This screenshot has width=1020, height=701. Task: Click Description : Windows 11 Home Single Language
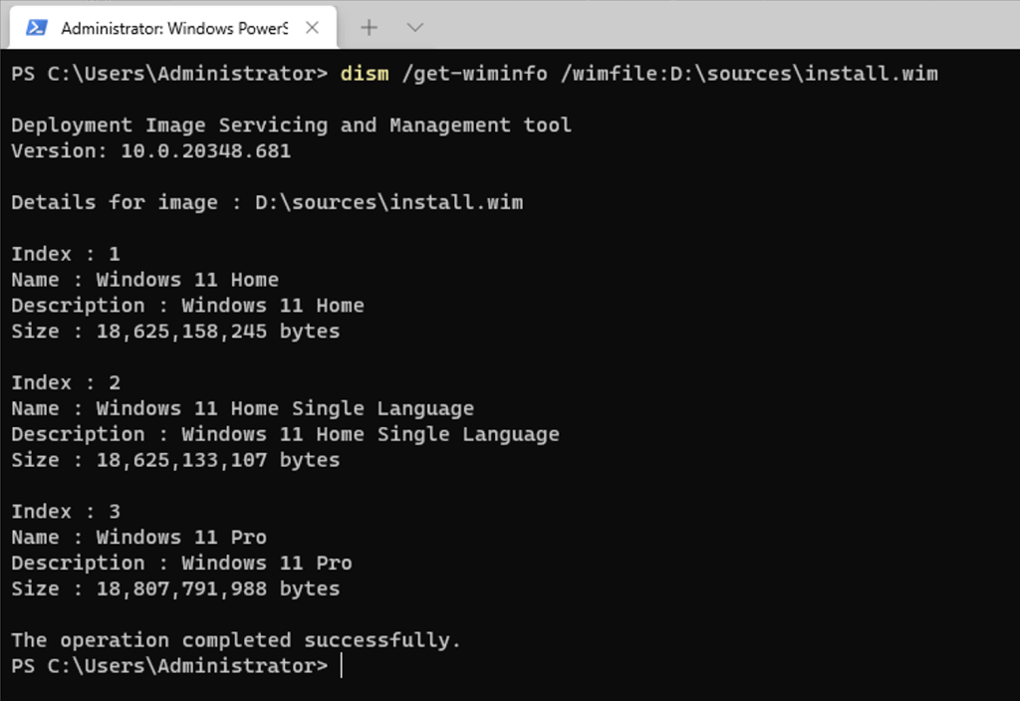click(x=285, y=434)
